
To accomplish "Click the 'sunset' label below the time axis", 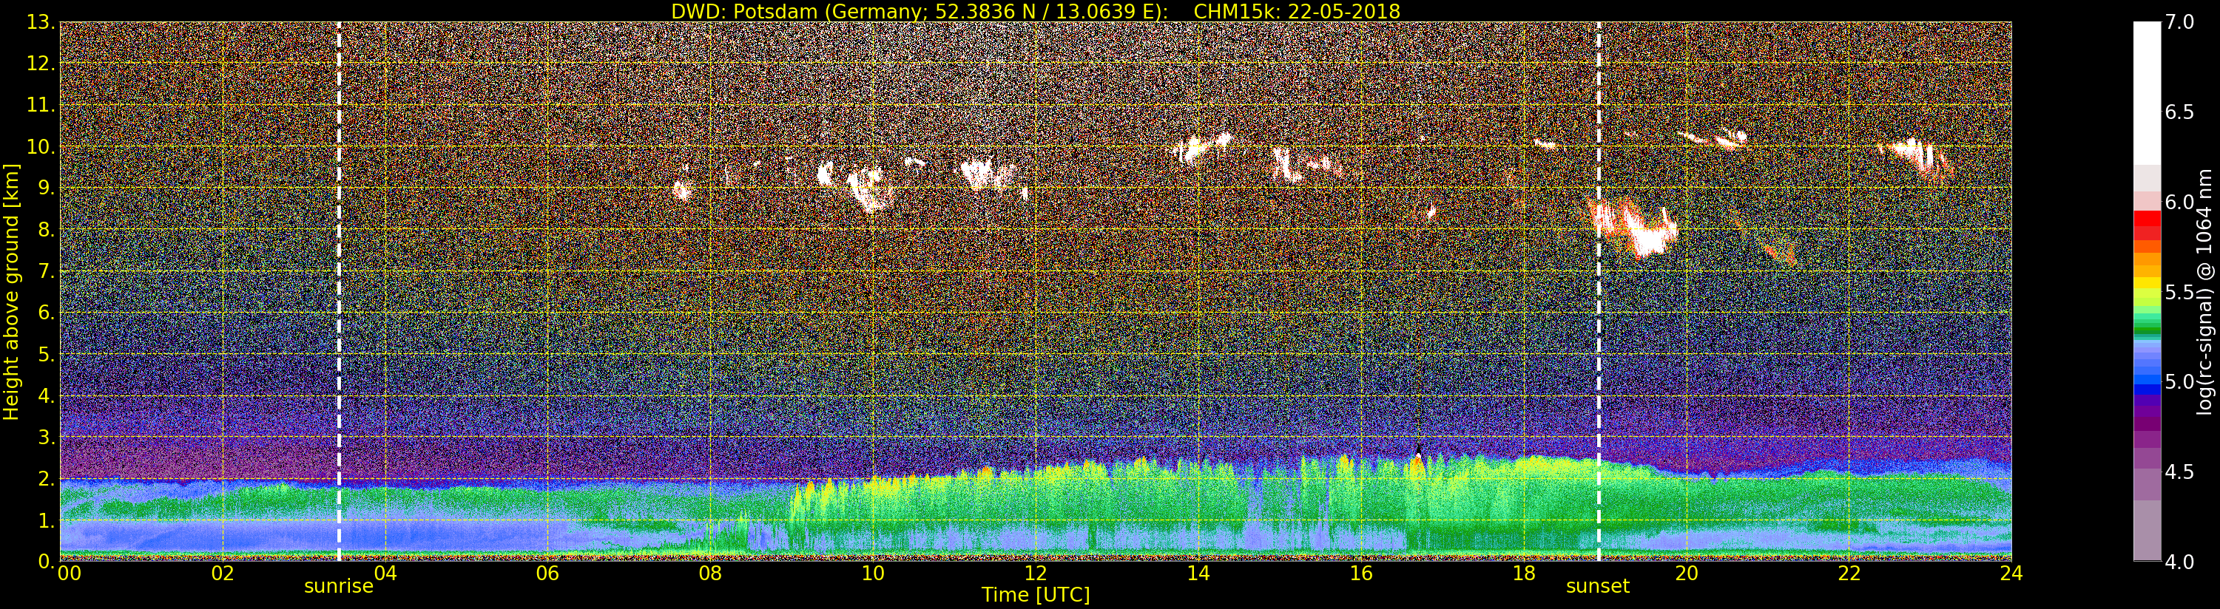I will pyautogui.click(x=1598, y=587).
